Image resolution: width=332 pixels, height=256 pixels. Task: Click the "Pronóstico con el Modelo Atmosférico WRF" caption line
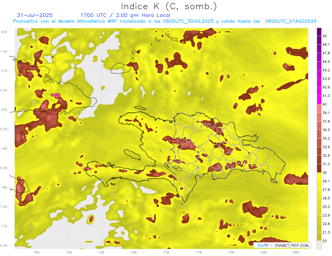(165, 21)
